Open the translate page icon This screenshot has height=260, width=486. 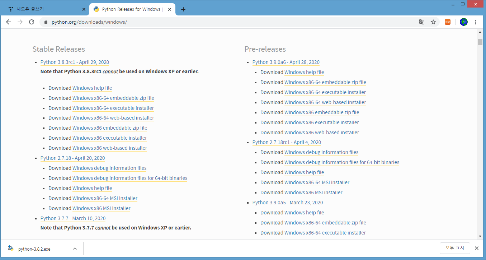(x=422, y=22)
